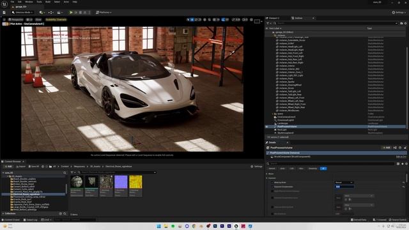Toggle the Exposure Compensation override checkbox
409x230 pixels.
272,187
